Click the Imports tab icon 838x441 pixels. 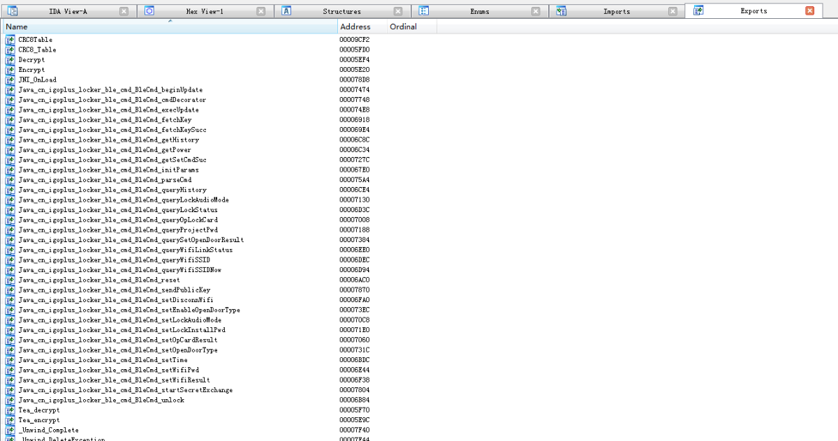[561, 11]
